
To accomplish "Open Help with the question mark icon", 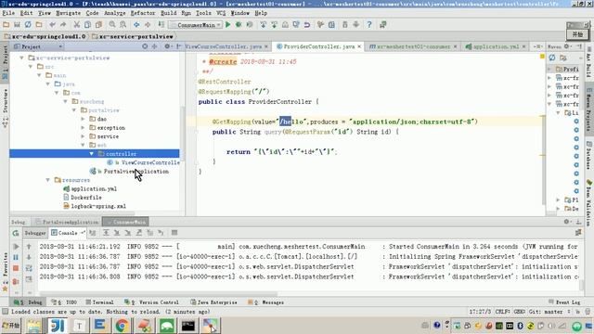I will coord(369,25).
